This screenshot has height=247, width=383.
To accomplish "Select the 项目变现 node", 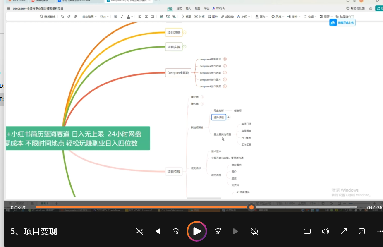I will tap(174, 172).
